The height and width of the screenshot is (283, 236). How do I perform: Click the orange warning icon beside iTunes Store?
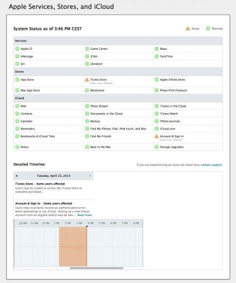click(87, 80)
